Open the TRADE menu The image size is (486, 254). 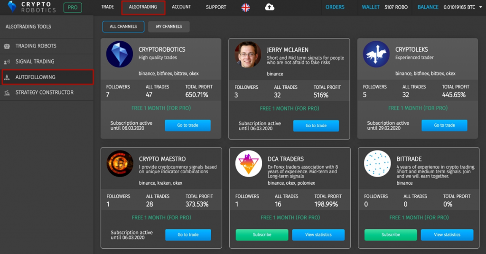(107, 7)
